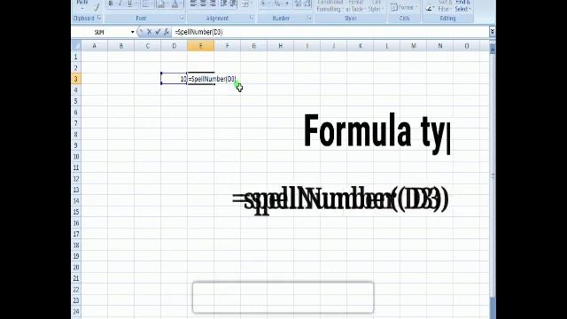Click the Select All corner button
The width and height of the screenshot is (567, 319).
[x=76, y=45]
